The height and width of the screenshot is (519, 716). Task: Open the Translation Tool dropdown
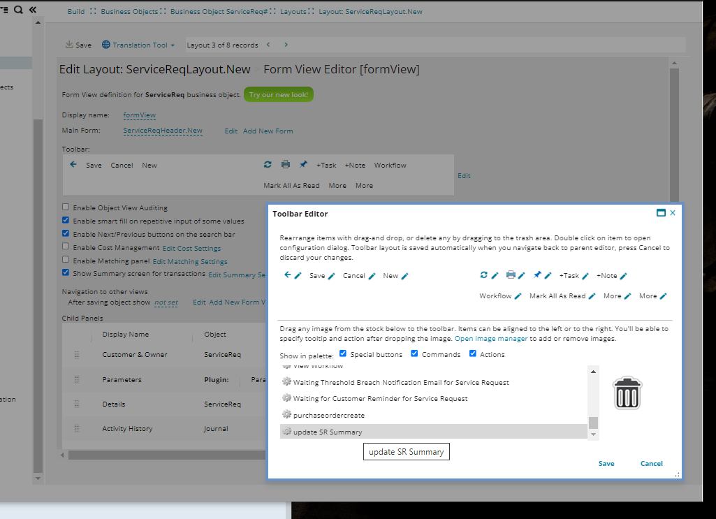click(x=138, y=44)
